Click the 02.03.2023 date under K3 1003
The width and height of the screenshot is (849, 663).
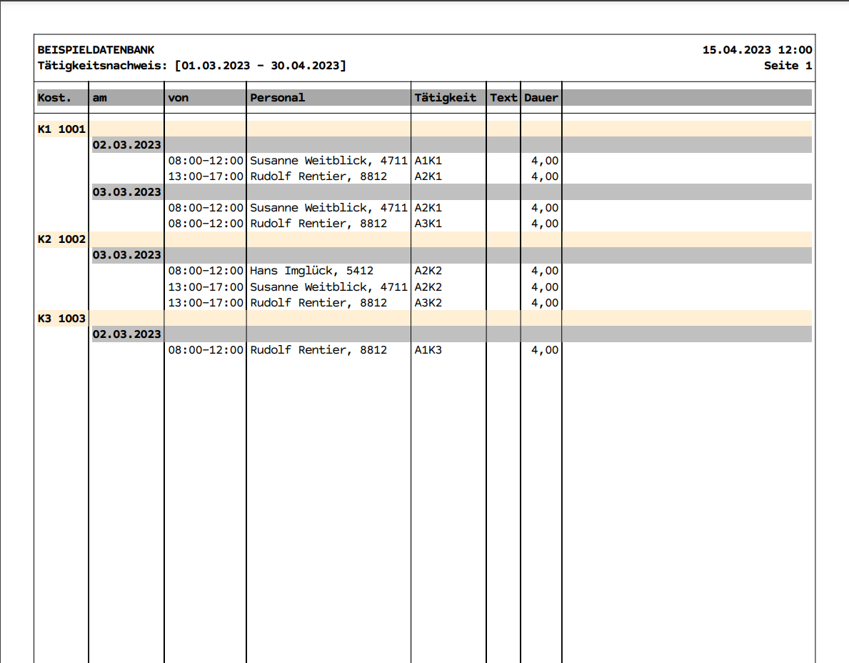pos(127,334)
